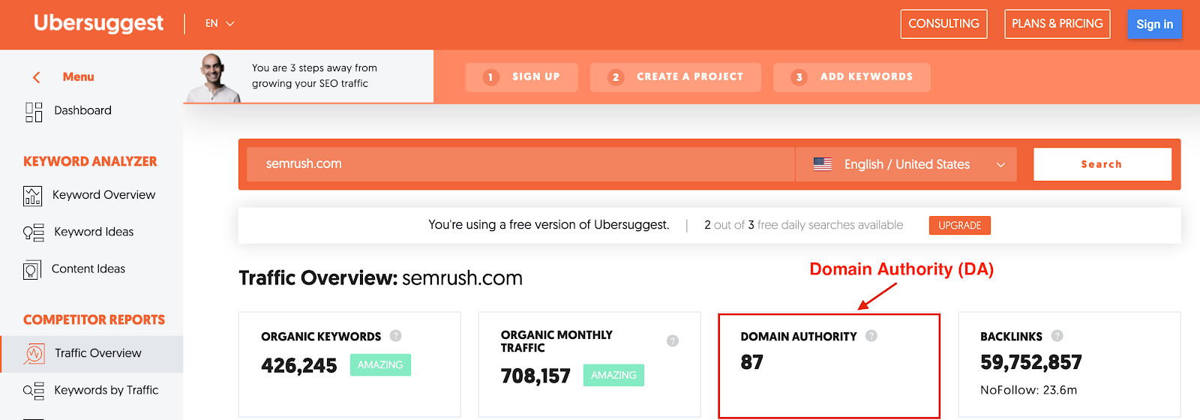Viewport: 1200px width, 420px height.
Task: Open PLANS & PRICING
Action: click(1057, 24)
